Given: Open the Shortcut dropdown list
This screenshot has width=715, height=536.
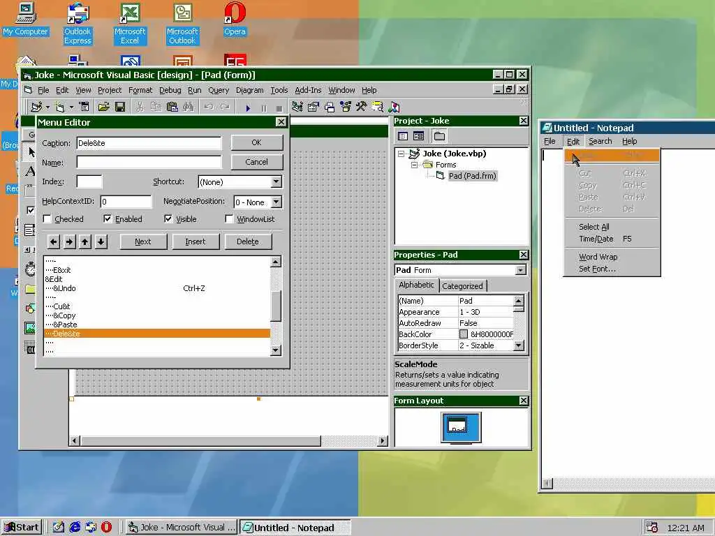Looking at the screenshot, I should coord(277,182).
